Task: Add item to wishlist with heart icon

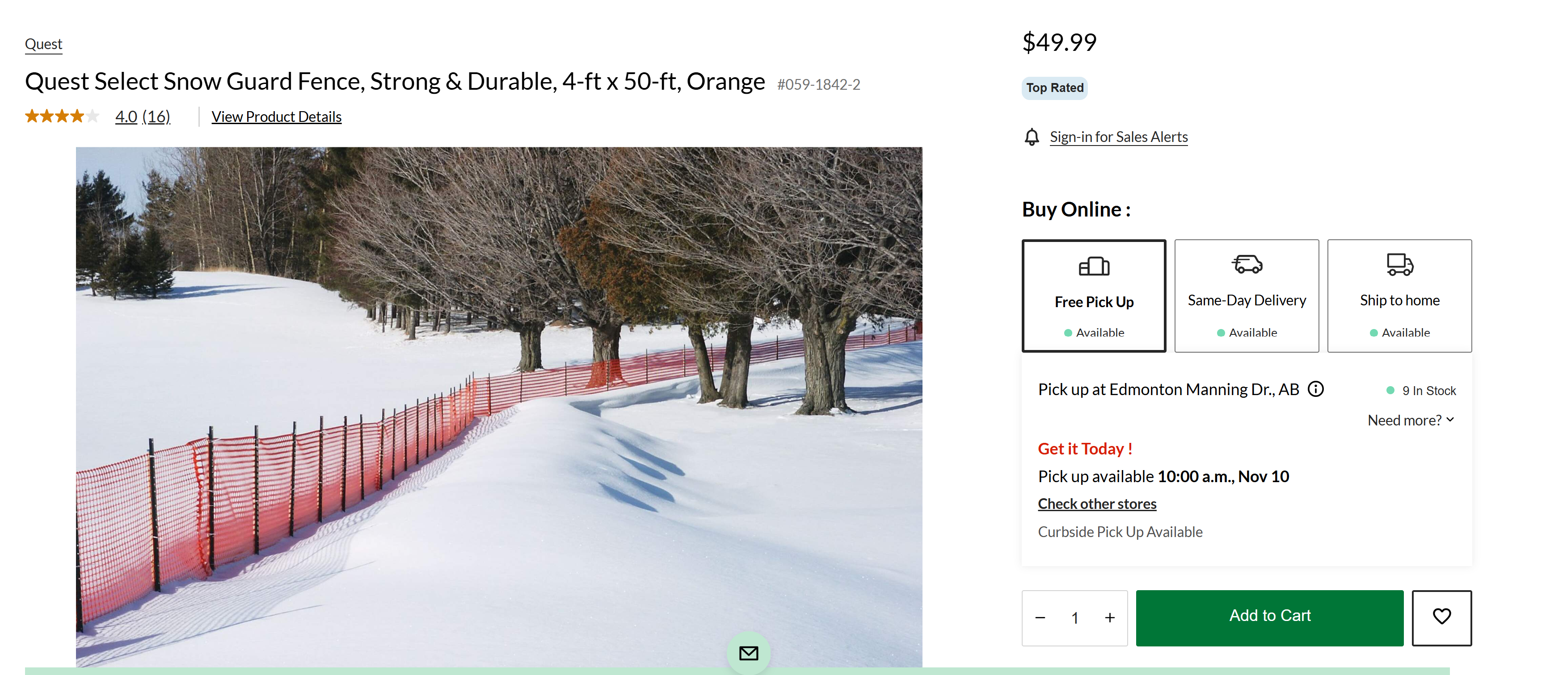Action: click(x=1441, y=617)
